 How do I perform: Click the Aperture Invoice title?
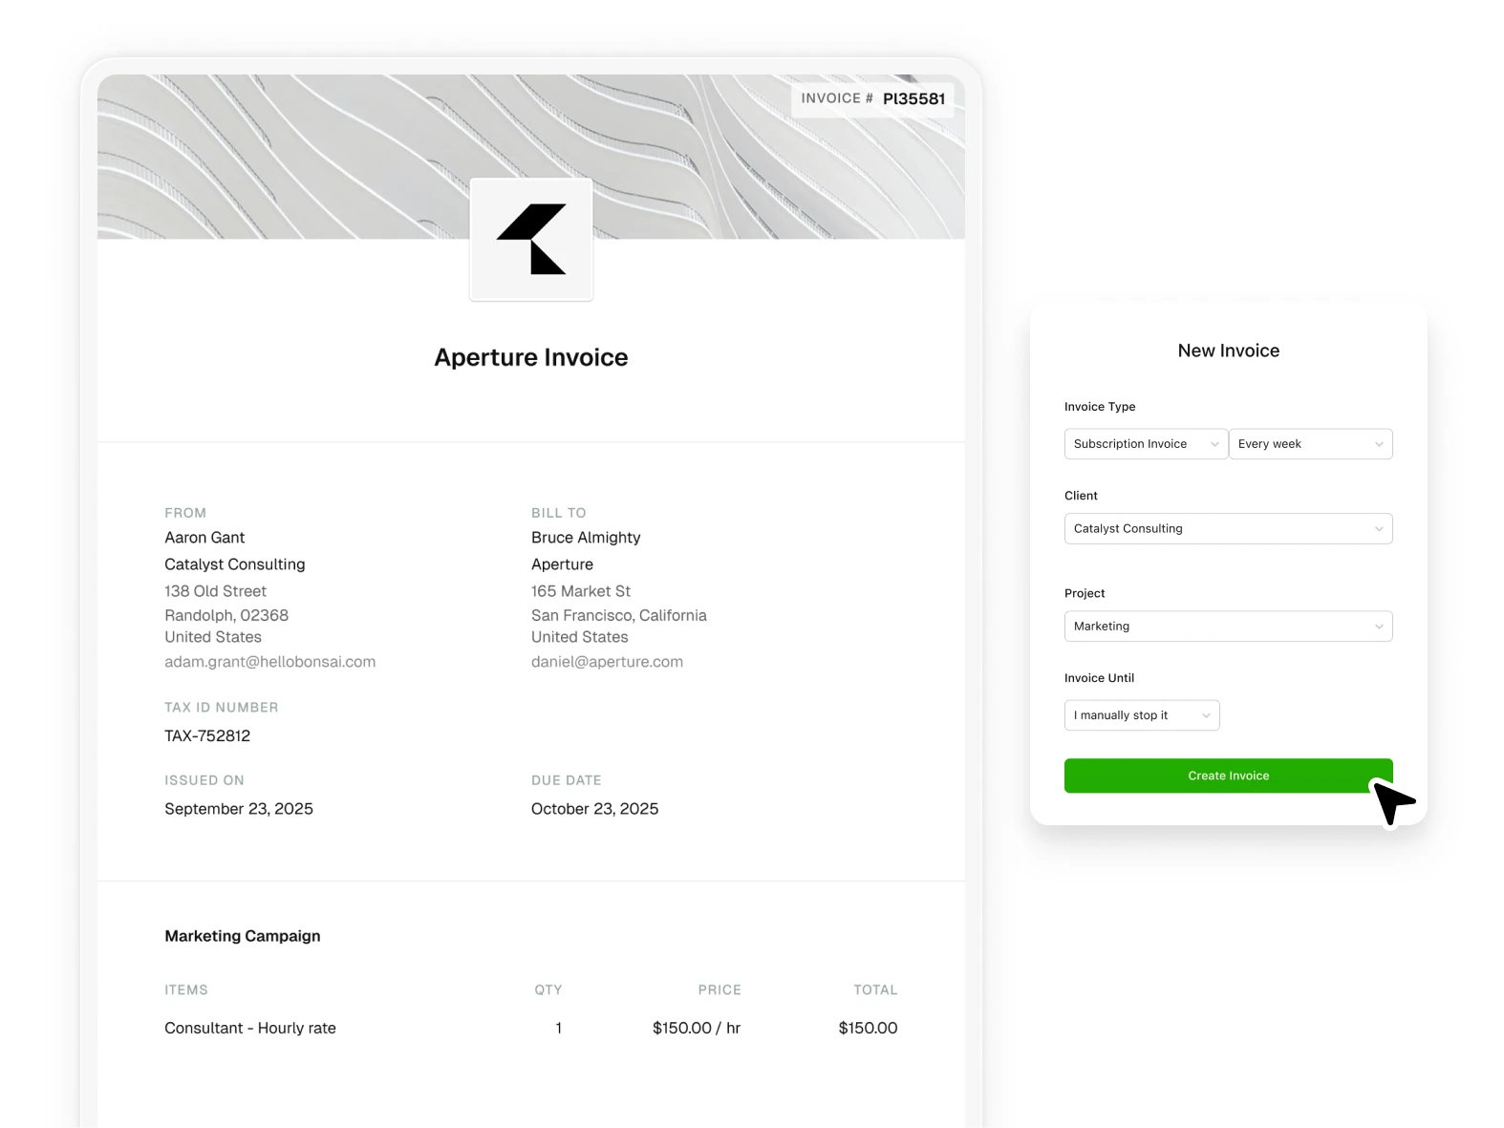pyautogui.click(x=531, y=357)
